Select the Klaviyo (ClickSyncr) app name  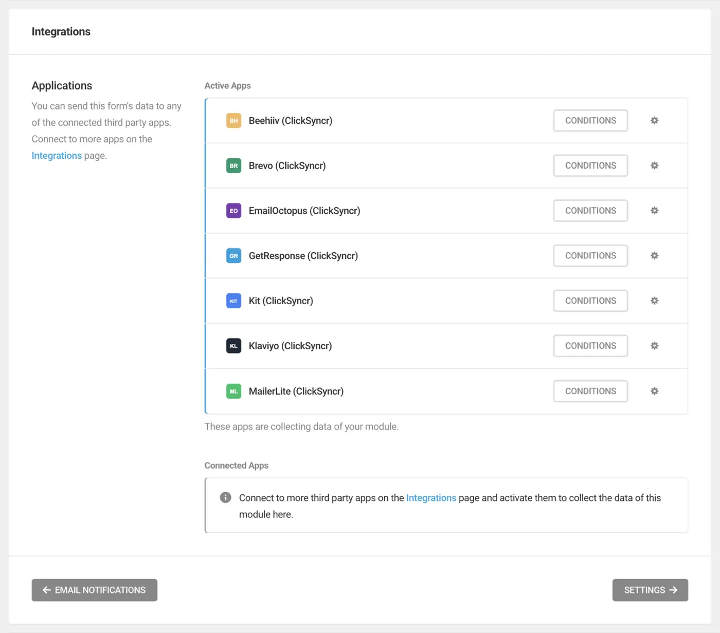coord(290,346)
